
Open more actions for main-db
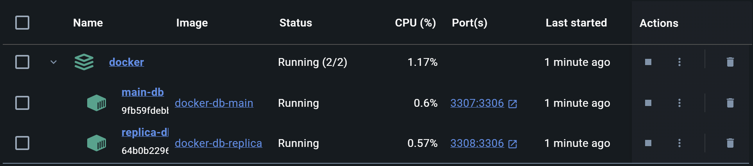coord(679,103)
